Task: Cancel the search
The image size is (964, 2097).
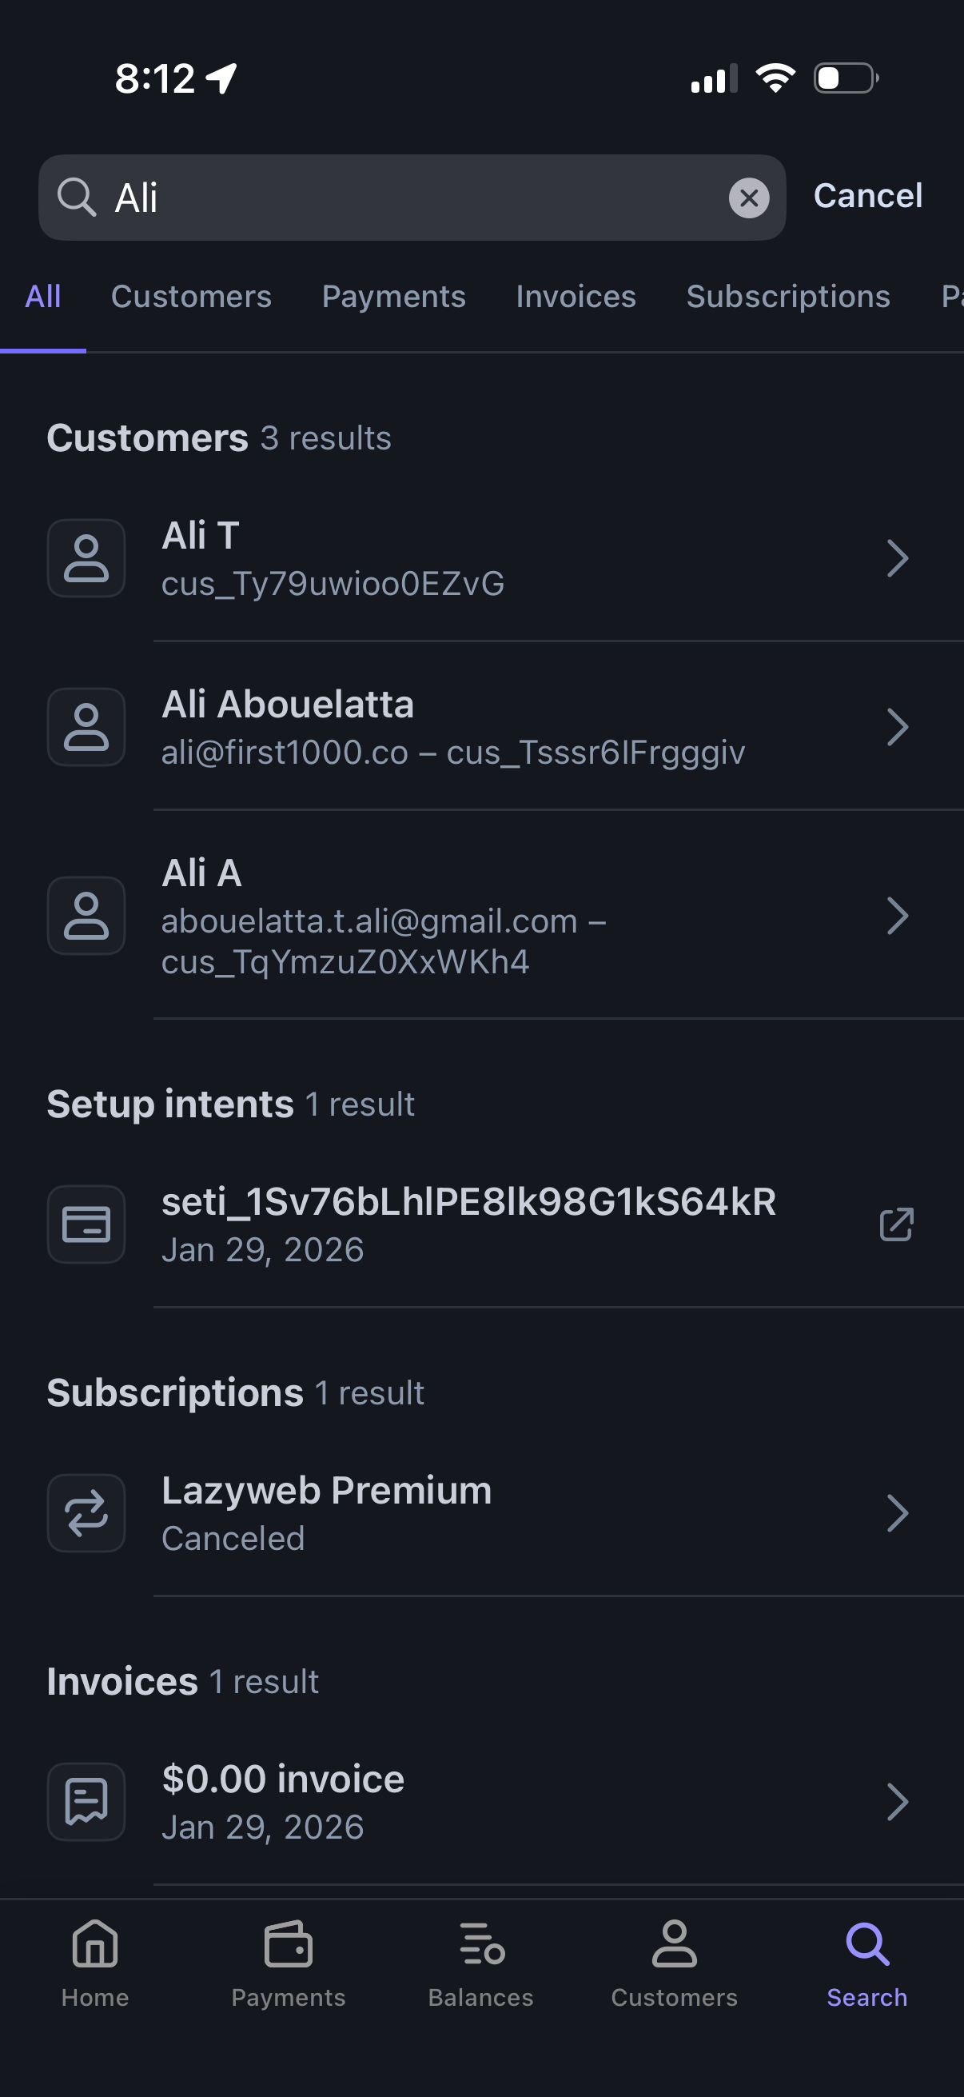Action: coord(867,196)
